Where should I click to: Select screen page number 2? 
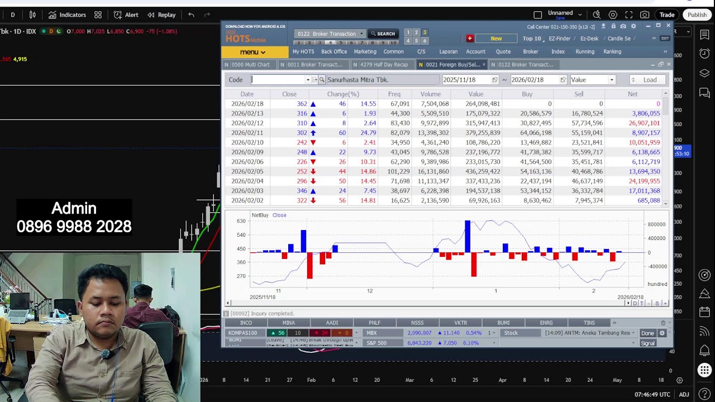click(x=416, y=32)
